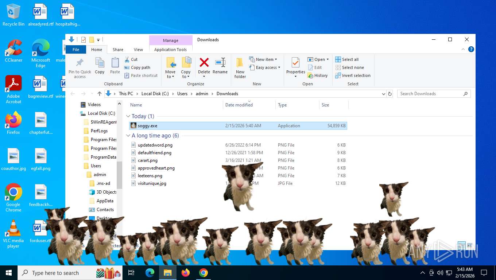Click the taskbar search box
Image resolution: width=496 pixels, height=280 pixels.
tap(70, 273)
